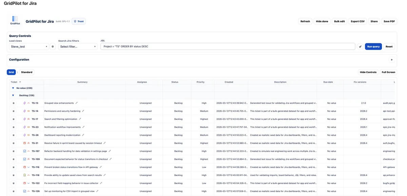Image resolution: width=407 pixels, height=196 pixels.
Task: Click the pencil icon for TS-109 summary
Action: 111,159
